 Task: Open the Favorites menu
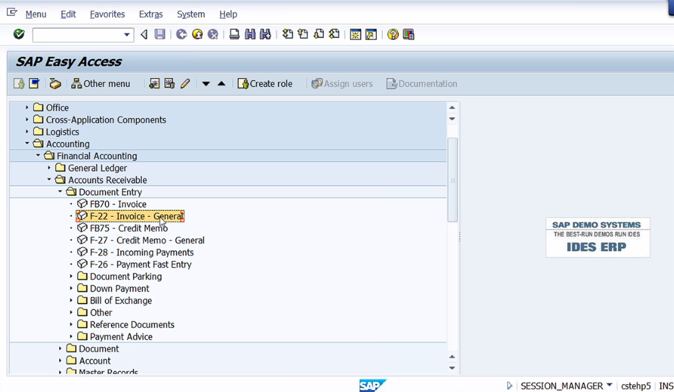(x=108, y=14)
